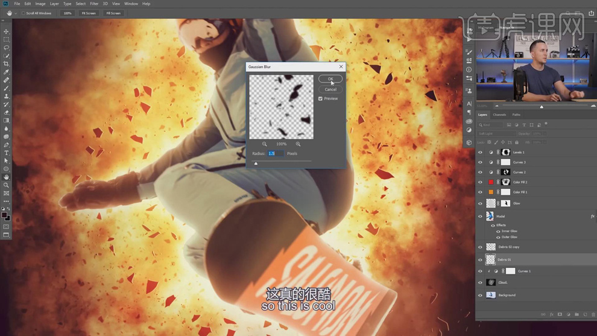Add layer style fx at panel bottom
Viewport: 597px width, 336px height.
(x=551, y=314)
